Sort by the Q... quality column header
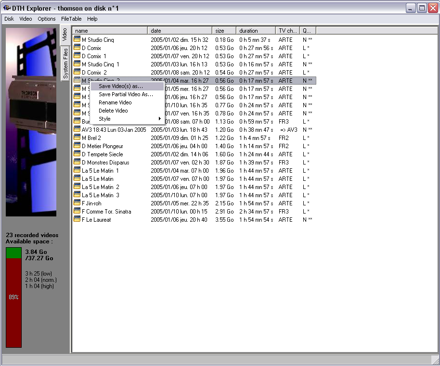This screenshot has height=366, width=440. pyautogui.click(x=308, y=31)
